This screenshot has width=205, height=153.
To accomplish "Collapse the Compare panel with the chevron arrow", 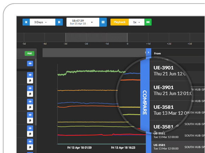I will click(149, 52).
